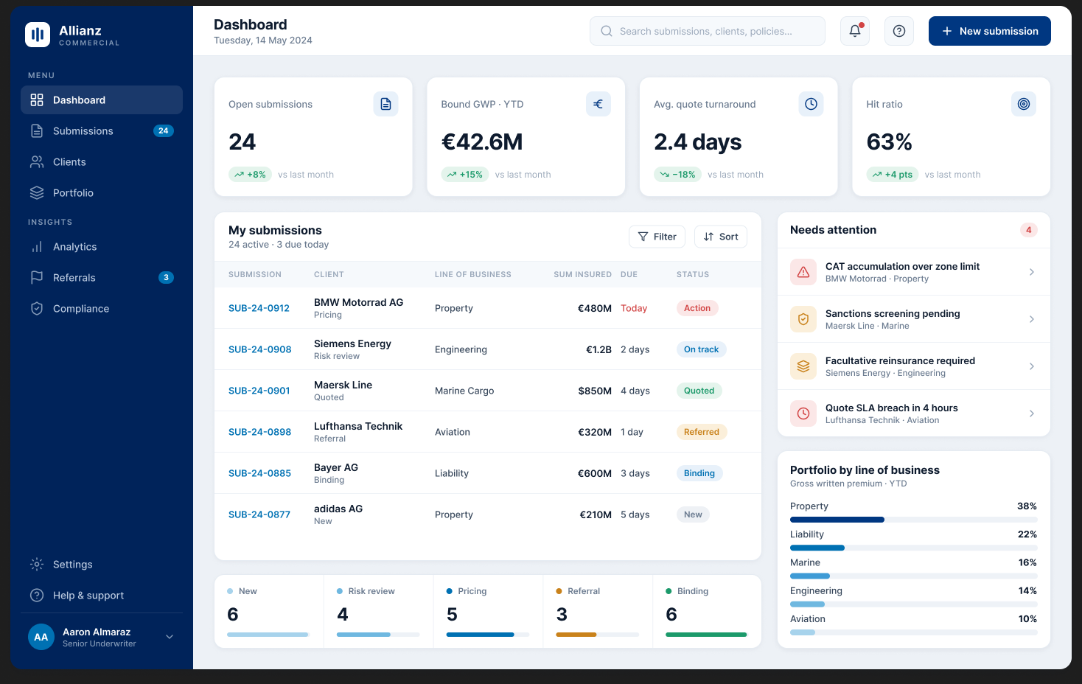Click the layers icon for Facultative reinsurance required

[x=803, y=366]
